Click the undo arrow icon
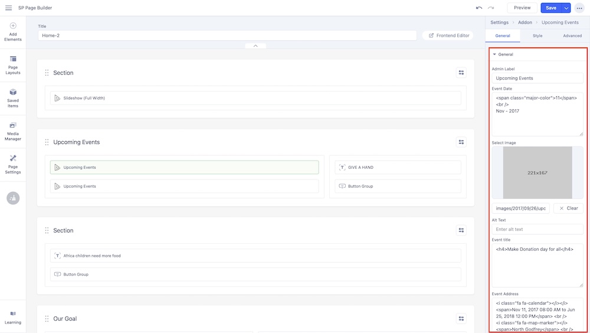590x333 pixels. tap(479, 8)
